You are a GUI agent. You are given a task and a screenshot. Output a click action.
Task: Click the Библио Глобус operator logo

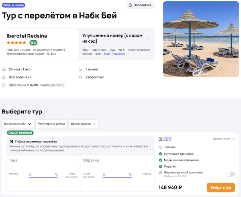click(165, 139)
